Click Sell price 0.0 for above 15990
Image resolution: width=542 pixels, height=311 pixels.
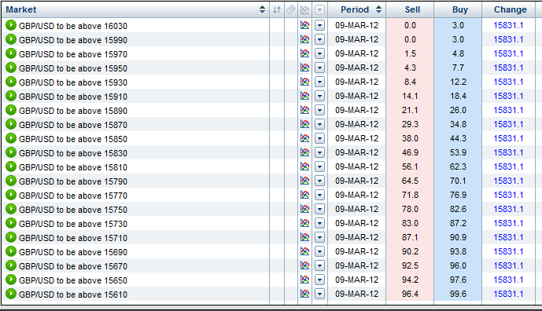(x=410, y=40)
